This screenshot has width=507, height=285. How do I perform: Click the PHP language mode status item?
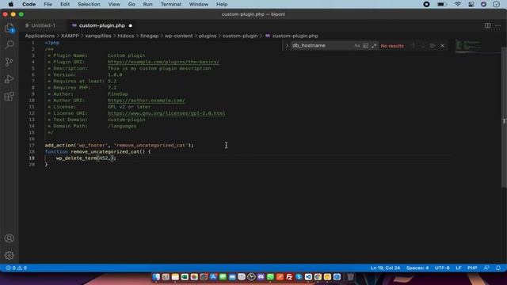[472, 268]
